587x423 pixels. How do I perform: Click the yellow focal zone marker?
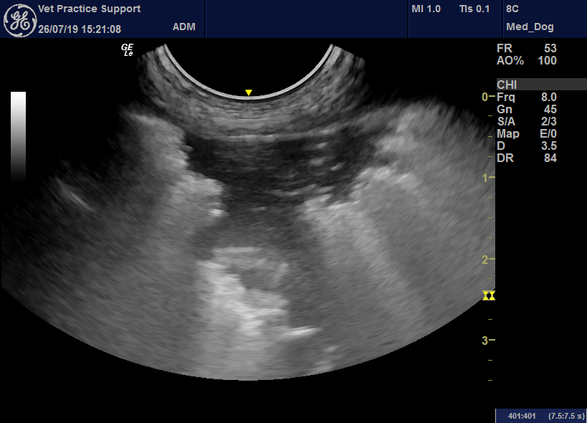489,295
